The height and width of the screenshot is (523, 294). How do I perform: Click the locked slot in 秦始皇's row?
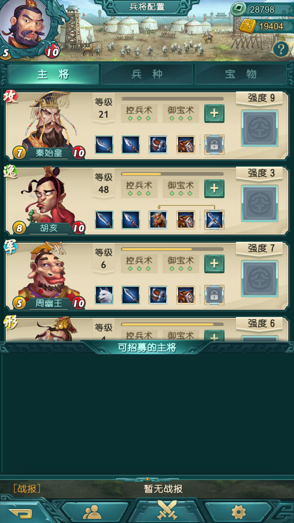point(214,145)
